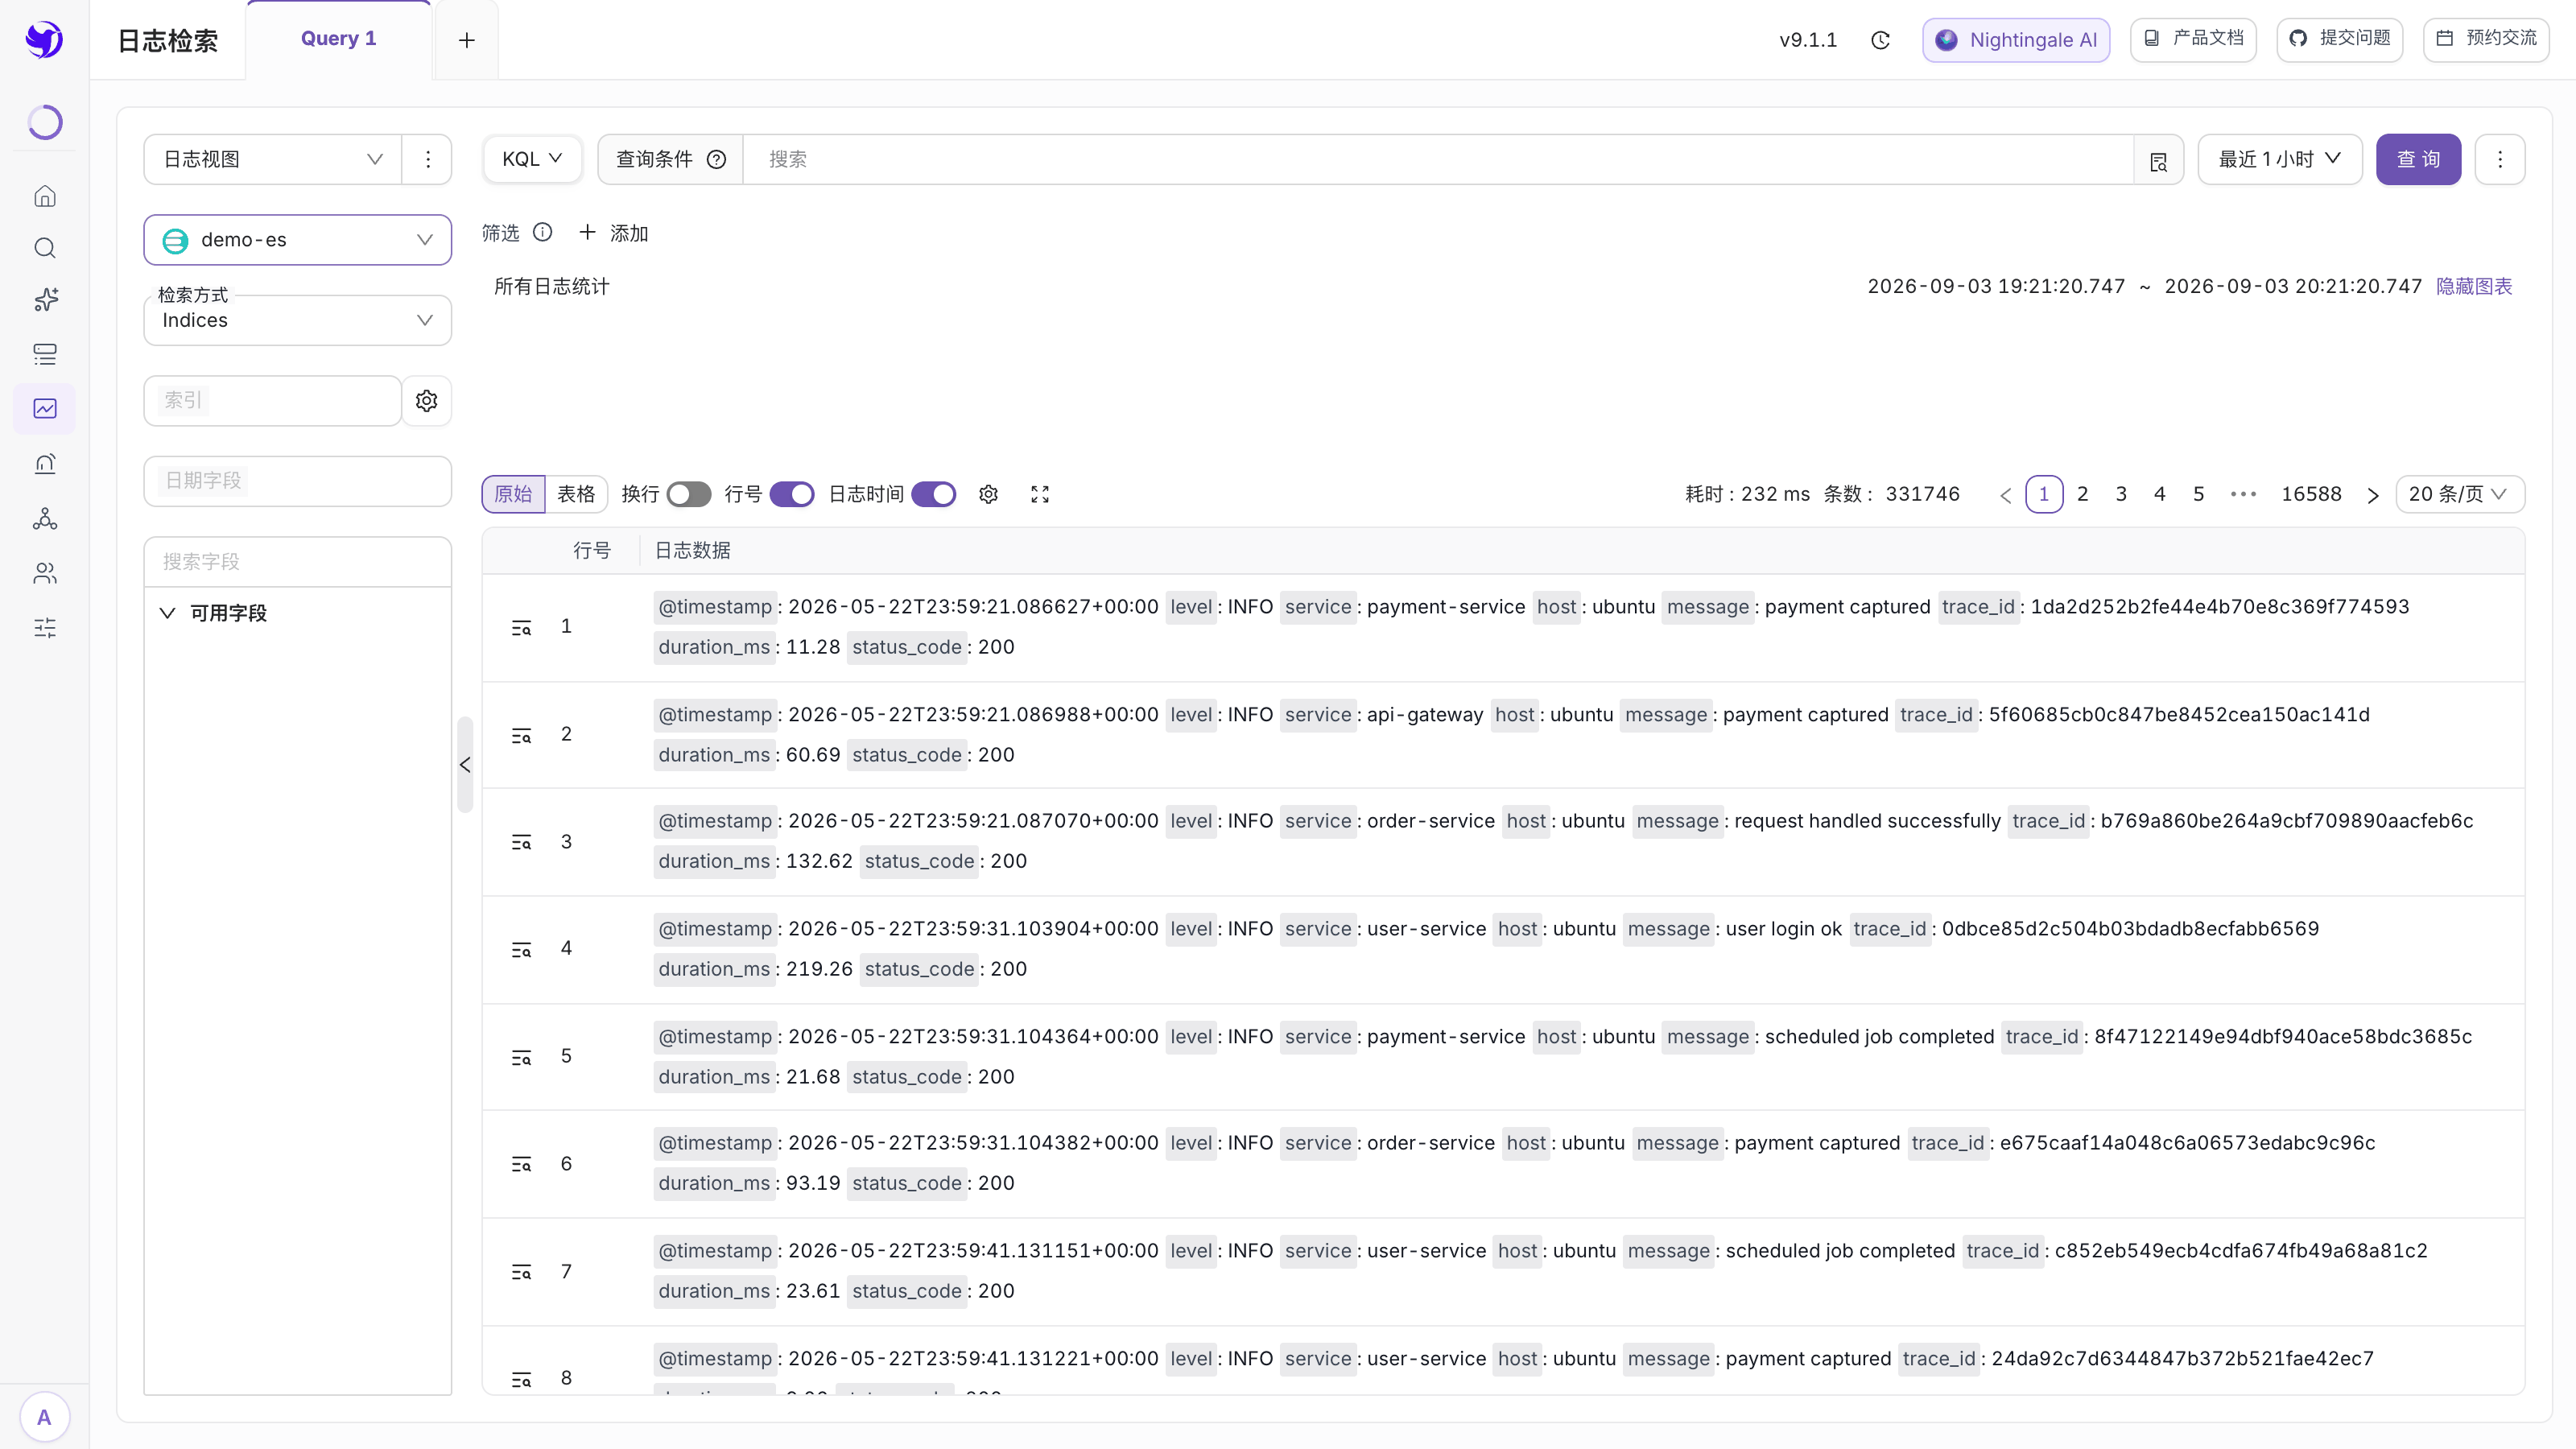Viewport: 2576px width, 1449px height.
Task: Open detail icon for log row 1
Action: pyautogui.click(x=521, y=628)
